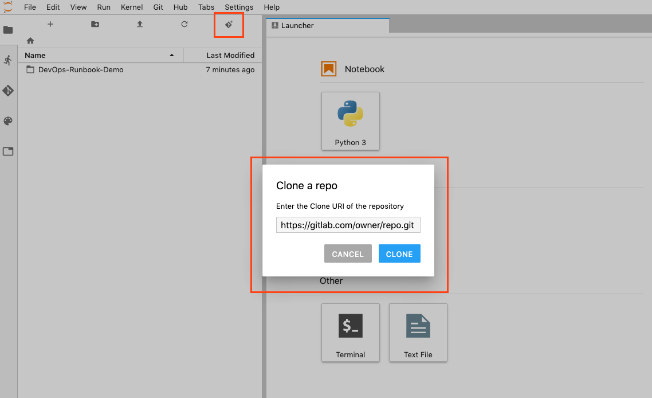Open a Terminal from the launcher

(x=350, y=333)
